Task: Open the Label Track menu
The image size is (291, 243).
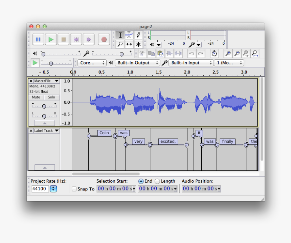Action: click(x=47, y=131)
